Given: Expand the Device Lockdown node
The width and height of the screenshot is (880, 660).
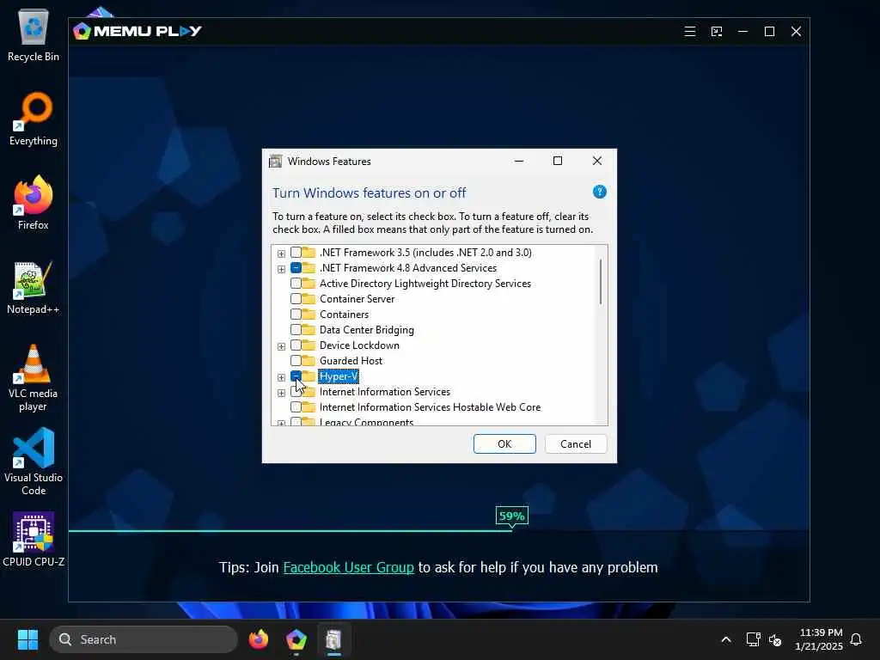Looking at the screenshot, I should coord(281,346).
